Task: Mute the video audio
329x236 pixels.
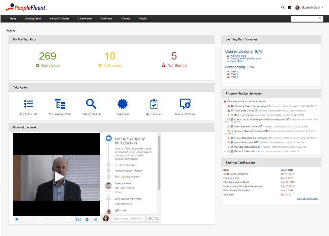Action: (94, 219)
